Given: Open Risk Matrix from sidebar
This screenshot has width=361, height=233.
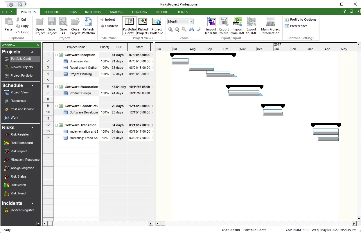Looking at the screenshot, I should (x=18, y=185).
